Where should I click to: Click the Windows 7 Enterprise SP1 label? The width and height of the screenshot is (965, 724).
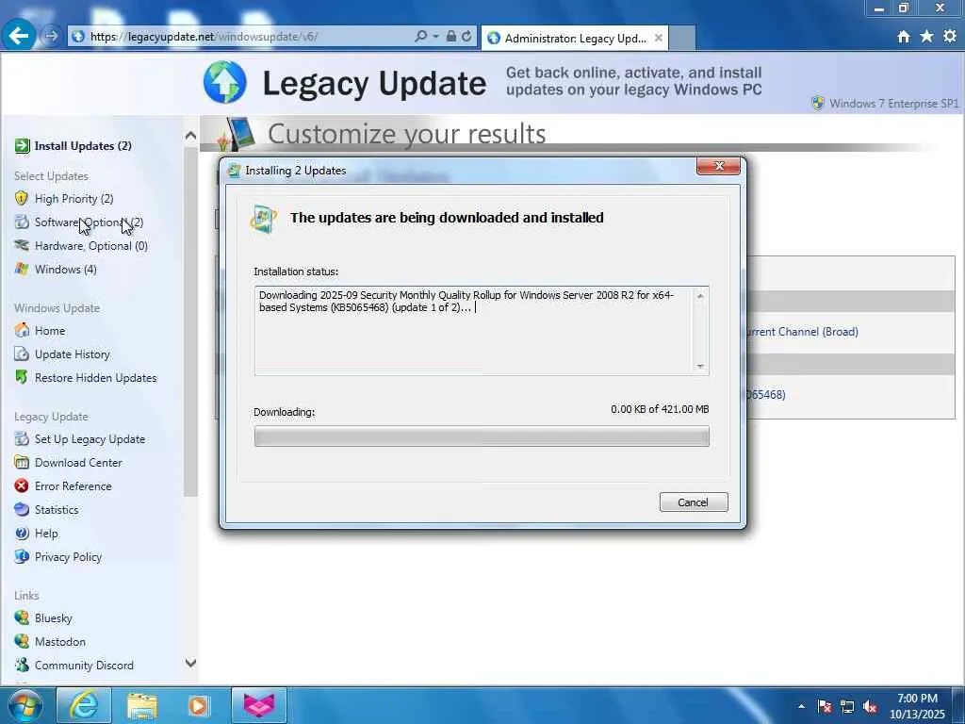(x=894, y=104)
